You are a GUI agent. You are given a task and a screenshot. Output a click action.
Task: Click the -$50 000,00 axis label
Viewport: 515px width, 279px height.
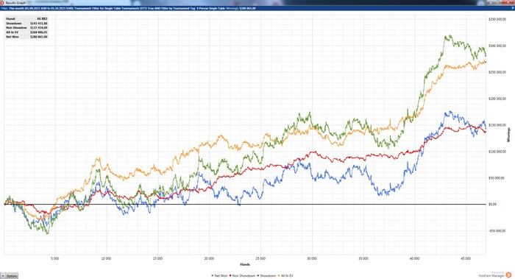point(497,230)
